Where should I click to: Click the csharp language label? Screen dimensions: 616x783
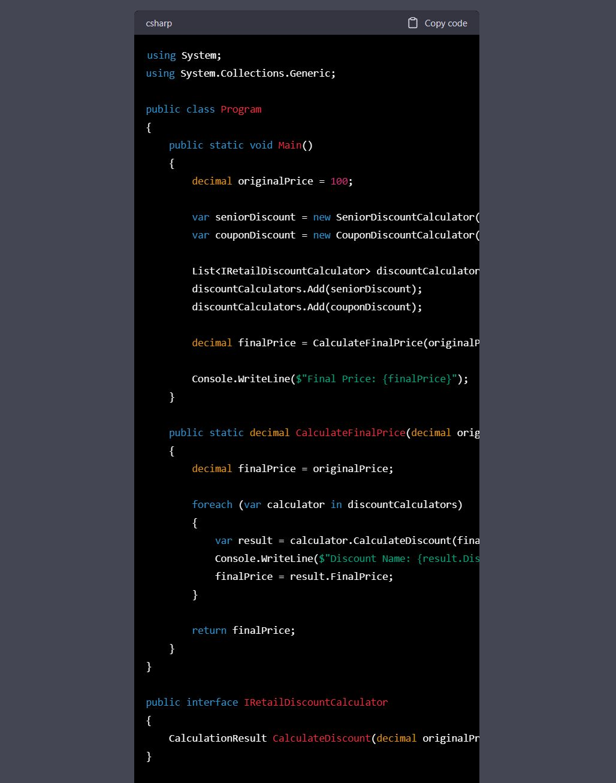coord(159,23)
